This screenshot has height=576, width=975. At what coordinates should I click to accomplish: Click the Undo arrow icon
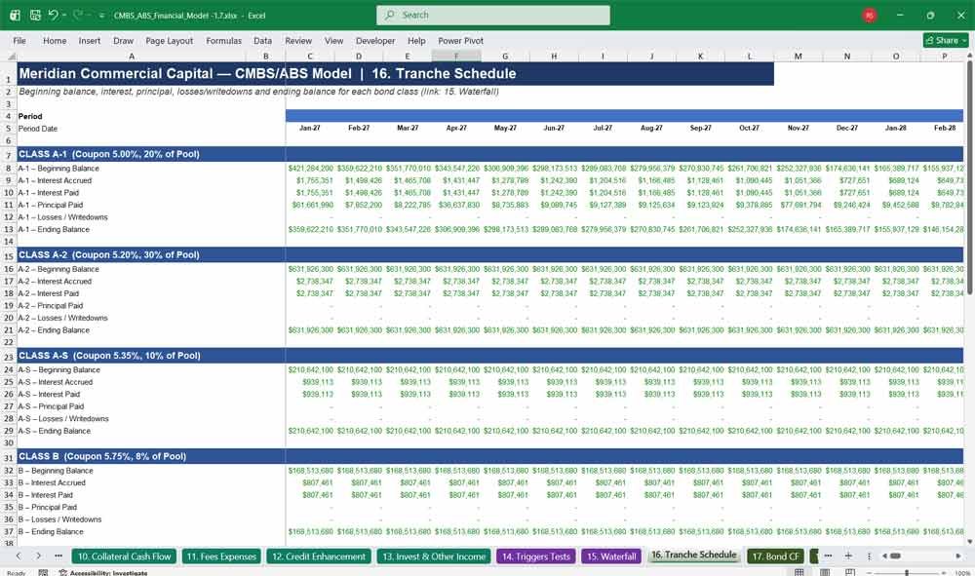(x=53, y=15)
